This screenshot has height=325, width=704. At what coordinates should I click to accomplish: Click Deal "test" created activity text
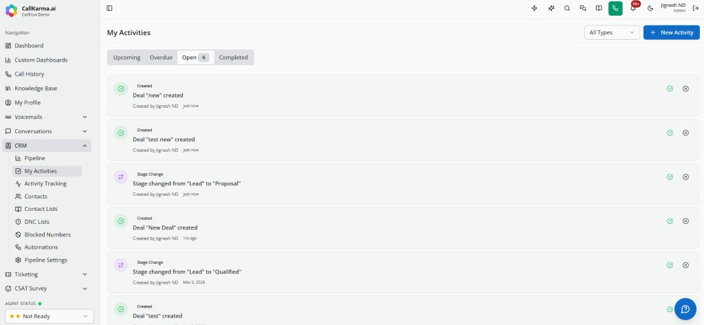pyautogui.click(x=157, y=315)
